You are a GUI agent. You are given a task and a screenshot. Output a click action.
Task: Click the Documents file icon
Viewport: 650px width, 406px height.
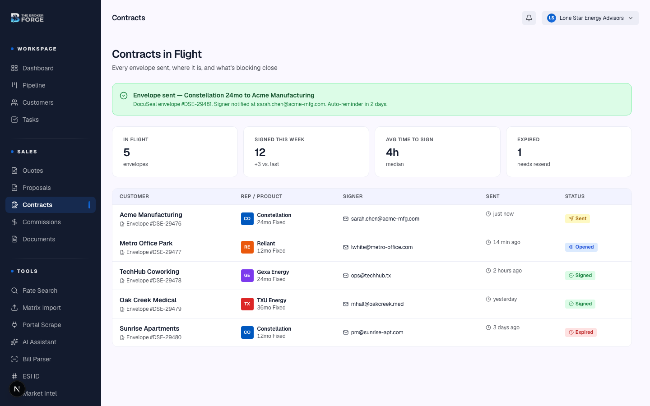(x=14, y=239)
